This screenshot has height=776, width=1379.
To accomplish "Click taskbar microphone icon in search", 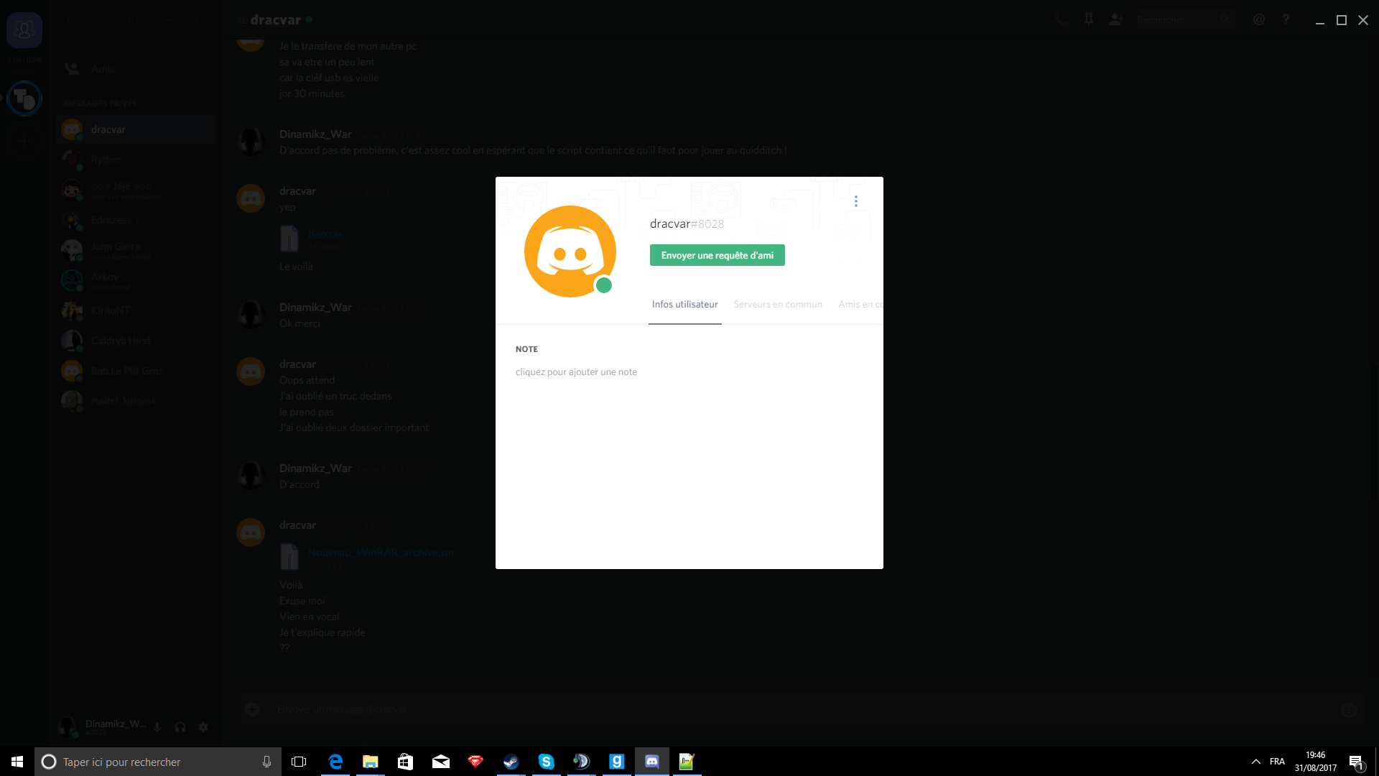I will coord(266,762).
